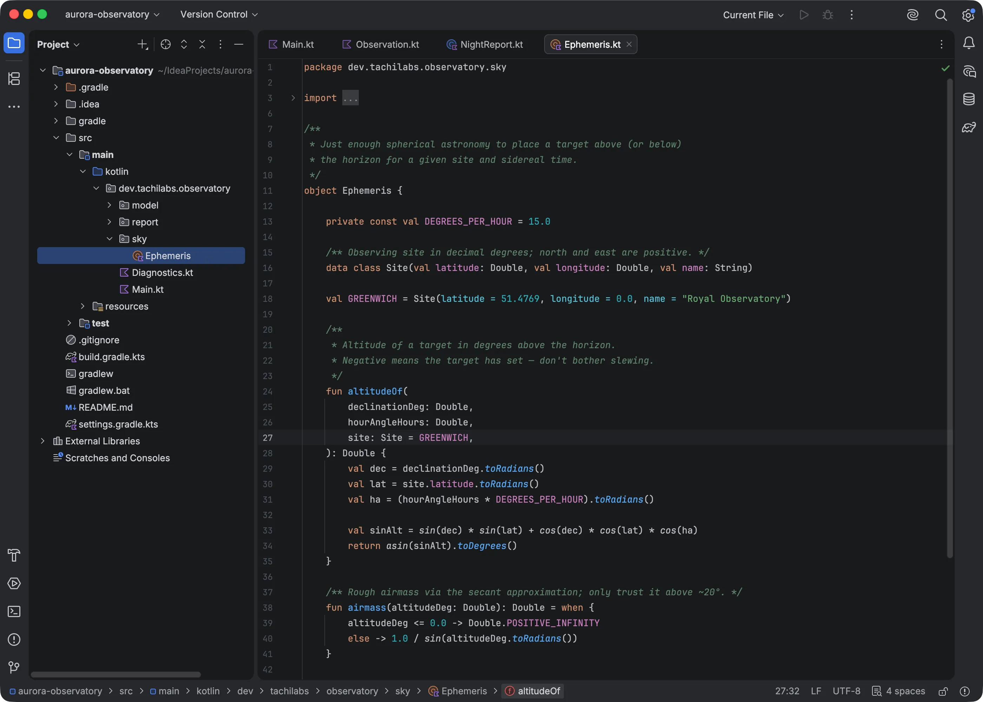Change UTF-8 file encoding
Image resolution: width=983 pixels, height=702 pixels.
[x=846, y=691]
